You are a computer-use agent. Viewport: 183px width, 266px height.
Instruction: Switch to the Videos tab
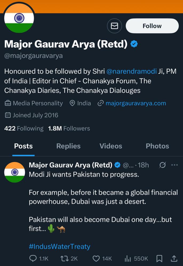111,146
